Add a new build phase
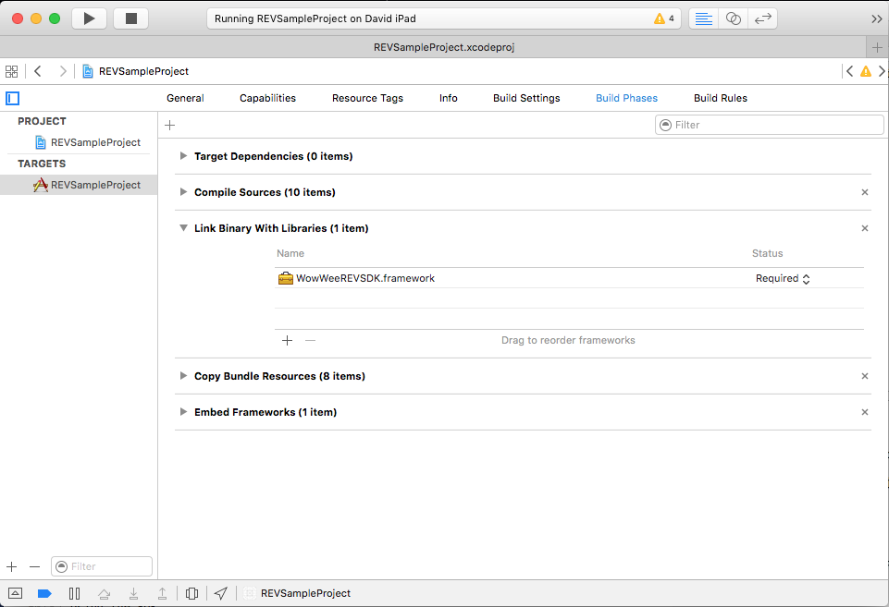Screen dimensions: 889x607 point(169,125)
